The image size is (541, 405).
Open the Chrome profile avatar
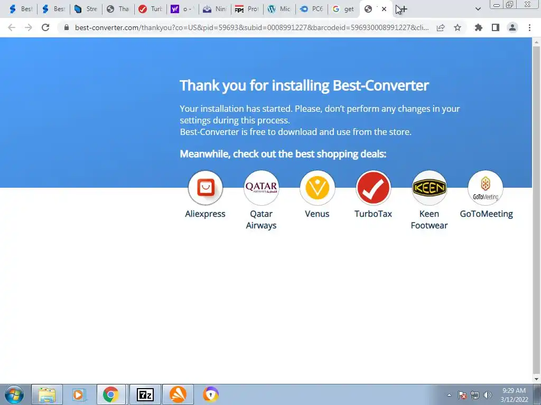coord(512,27)
